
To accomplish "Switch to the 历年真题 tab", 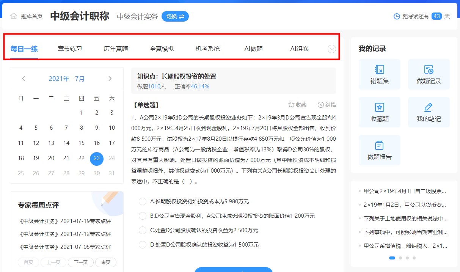I will 115,49.
